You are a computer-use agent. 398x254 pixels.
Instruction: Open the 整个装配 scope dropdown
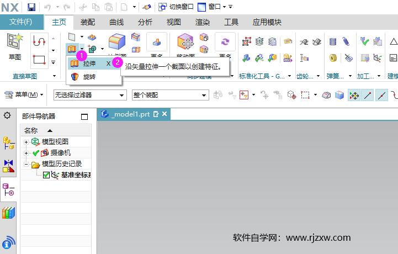point(170,95)
